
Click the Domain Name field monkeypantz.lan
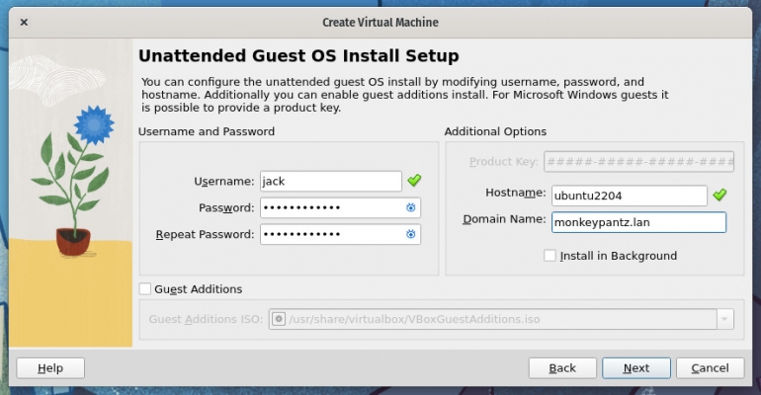638,222
